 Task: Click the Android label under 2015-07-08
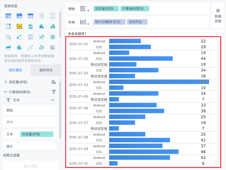coord(99,135)
